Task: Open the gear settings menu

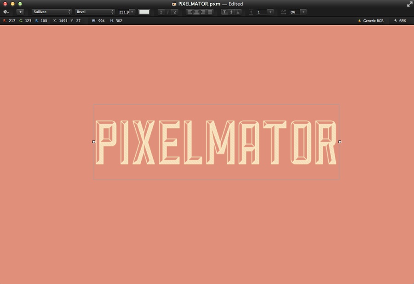Action: (x=6, y=12)
